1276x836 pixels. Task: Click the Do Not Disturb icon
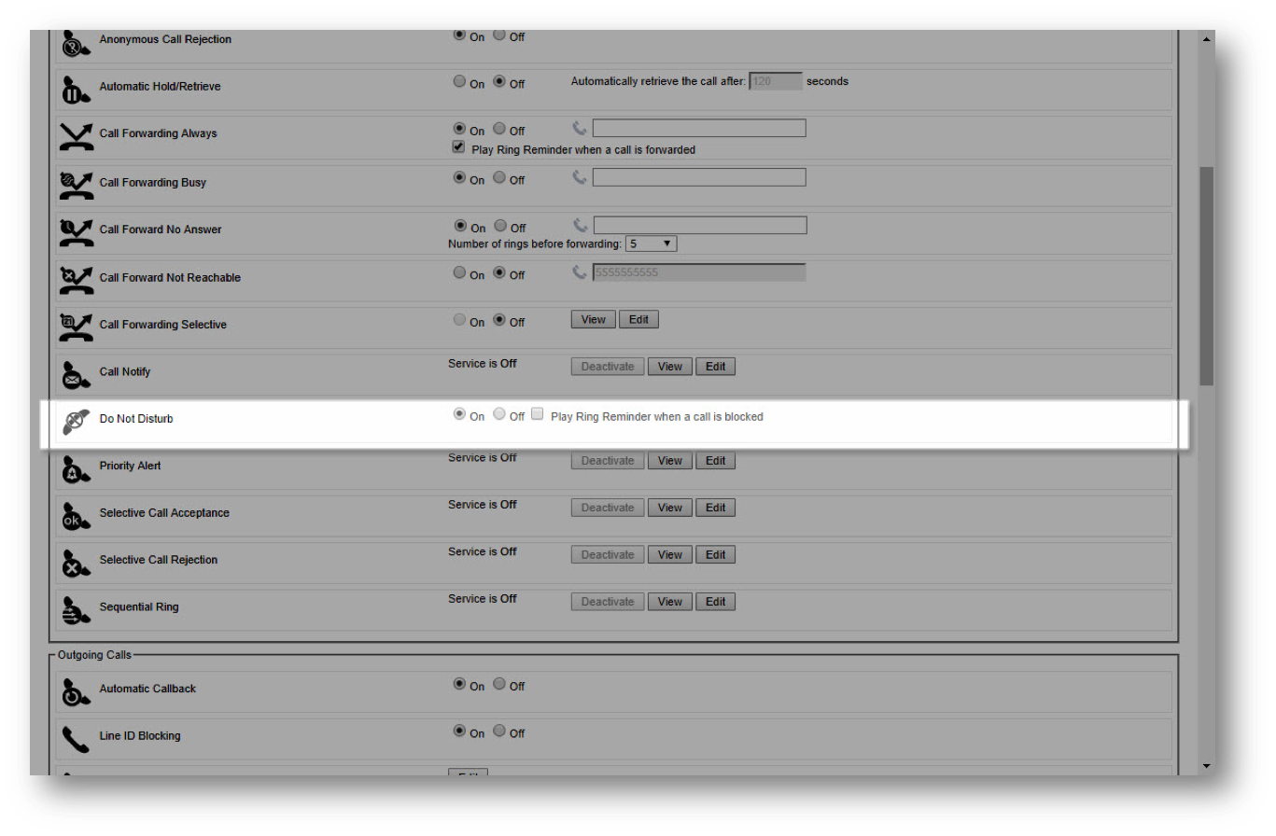[76, 421]
